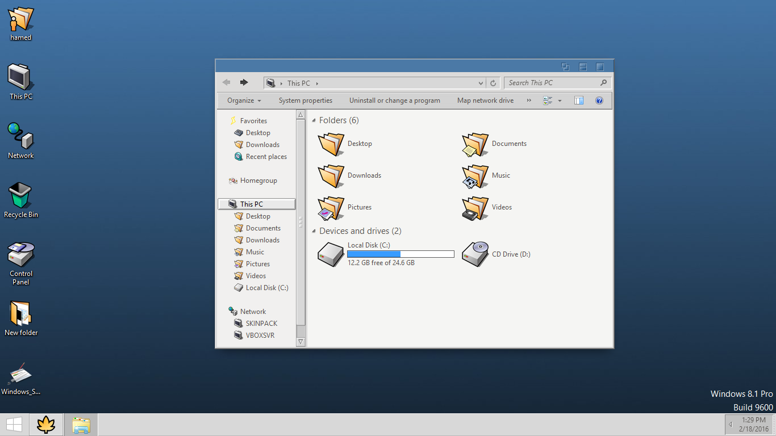
Task: Collapse the Devices and drives group
Action: [314, 231]
